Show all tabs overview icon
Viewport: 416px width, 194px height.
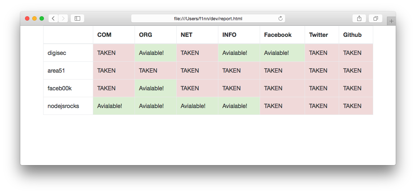click(376, 18)
